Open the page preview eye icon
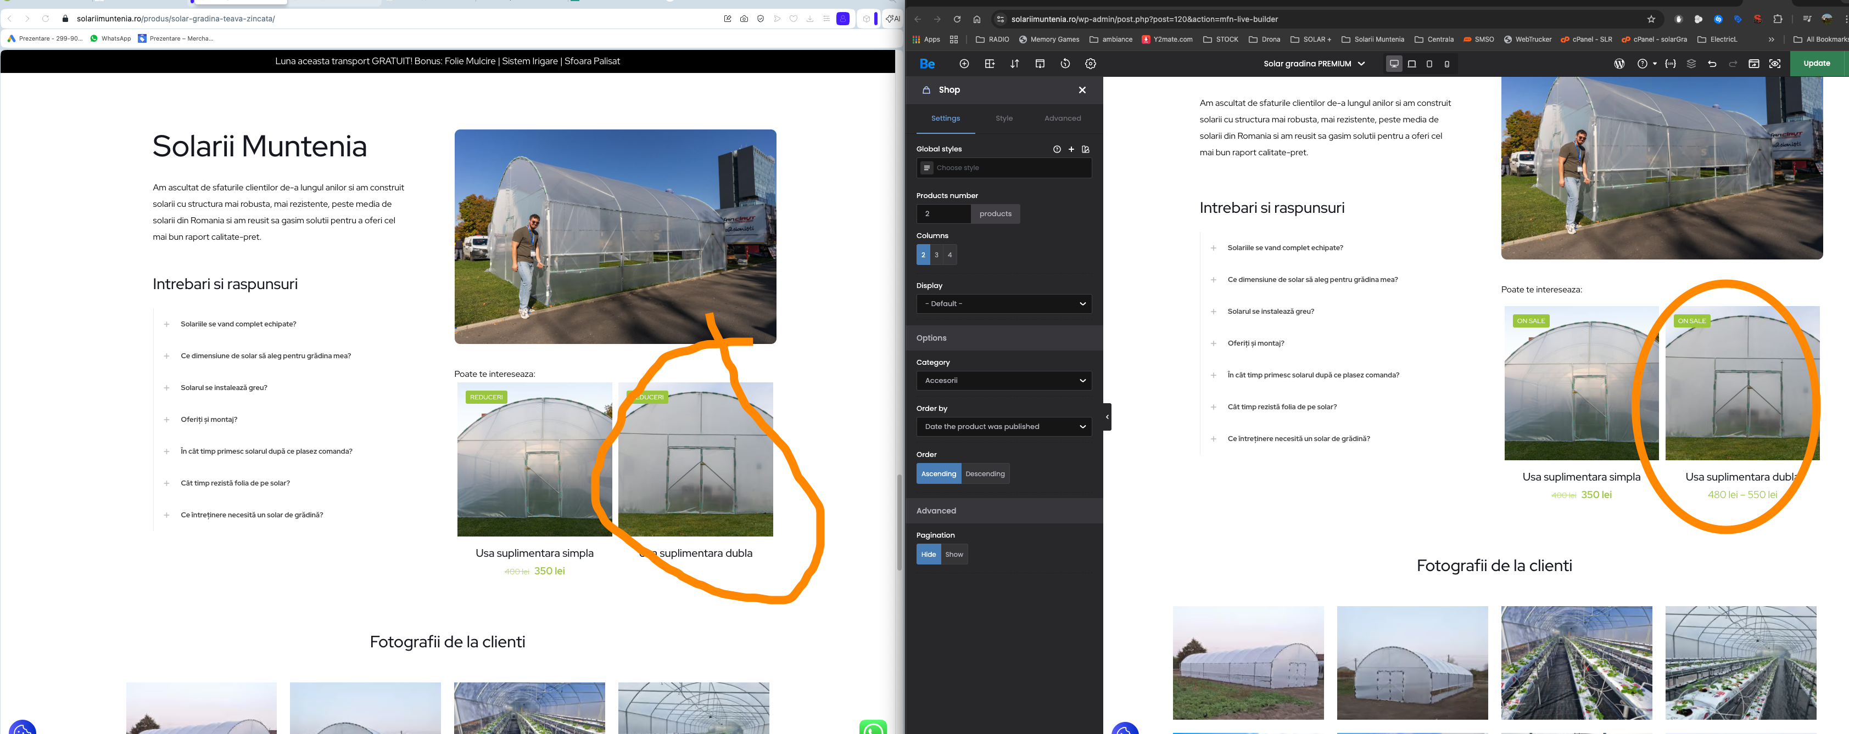 1775,64
